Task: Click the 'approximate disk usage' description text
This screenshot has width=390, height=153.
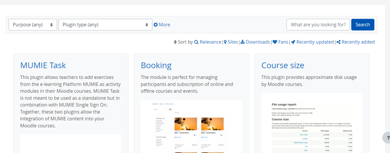Action: pos(309,81)
